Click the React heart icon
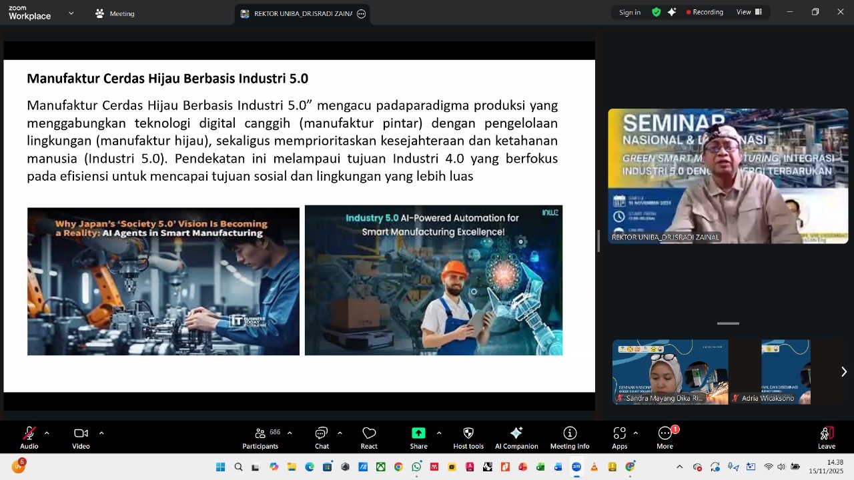The width and height of the screenshot is (854, 480). [x=369, y=437]
